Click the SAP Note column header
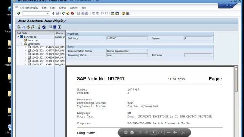Screen dimensions: 244x137 pos(35,33)
